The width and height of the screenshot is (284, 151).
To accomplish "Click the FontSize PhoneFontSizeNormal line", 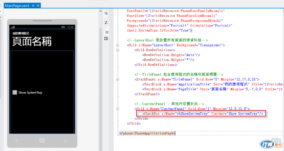I will [x=172, y=16].
